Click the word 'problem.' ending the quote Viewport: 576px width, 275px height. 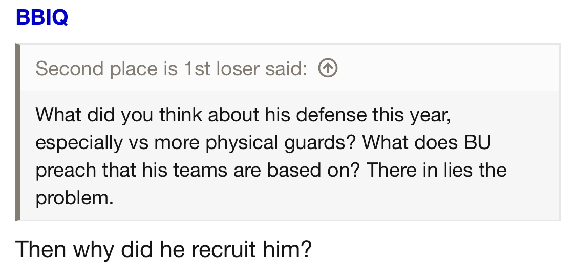(75, 199)
